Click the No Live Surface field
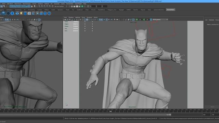Viewport: 219px width, 123px height. pyautogui.click(x=59, y=6)
